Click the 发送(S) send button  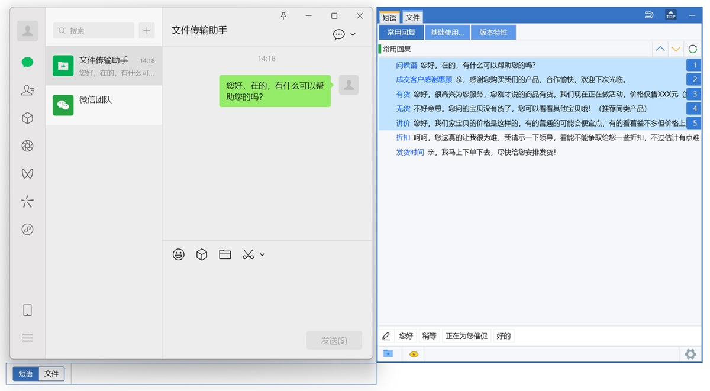coord(334,340)
